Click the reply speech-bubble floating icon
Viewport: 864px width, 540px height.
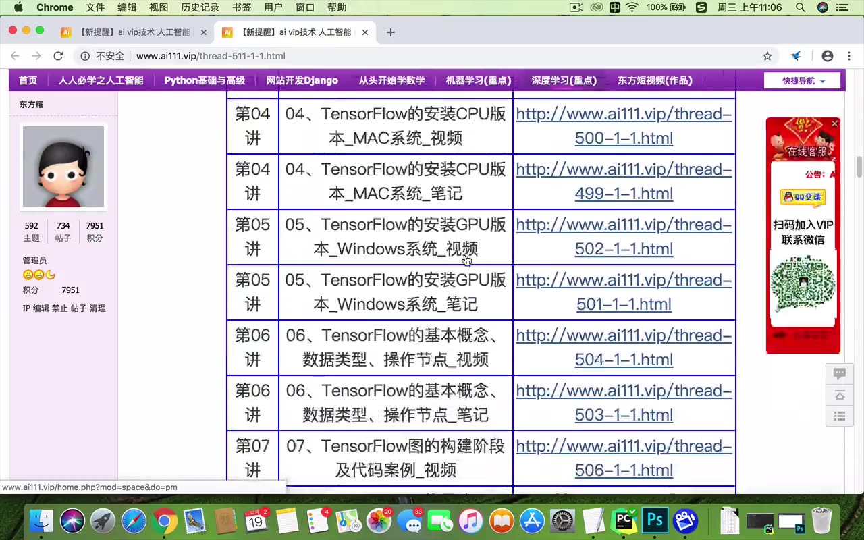[840, 373]
